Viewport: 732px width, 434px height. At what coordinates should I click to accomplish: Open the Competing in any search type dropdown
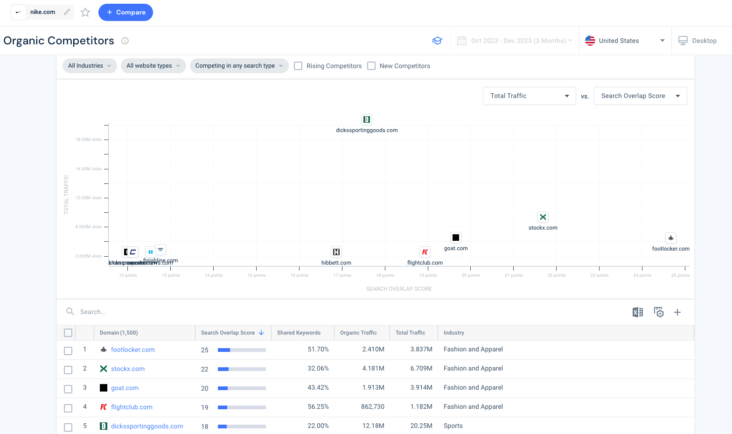239,66
